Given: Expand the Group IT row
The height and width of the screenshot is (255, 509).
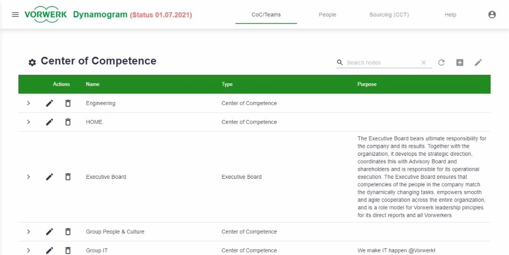Looking at the screenshot, I should pos(29,250).
